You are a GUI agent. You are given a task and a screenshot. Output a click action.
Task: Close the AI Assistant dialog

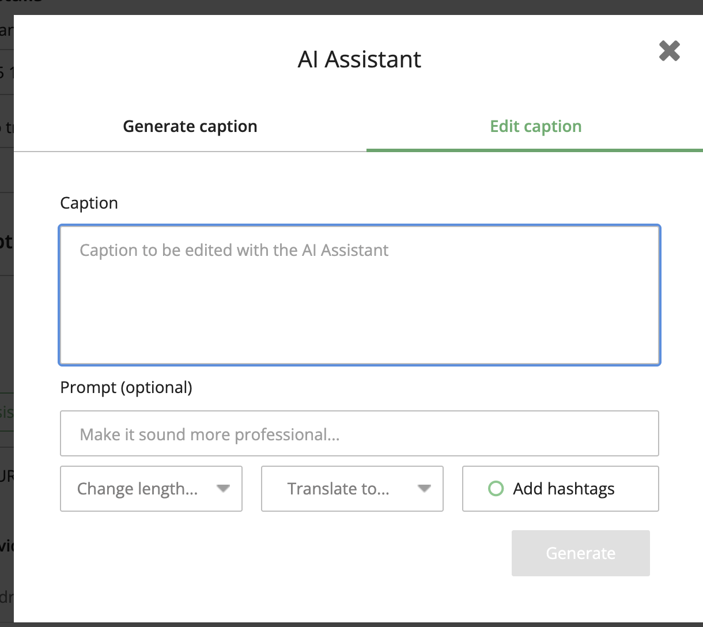(x=670, y=51)
